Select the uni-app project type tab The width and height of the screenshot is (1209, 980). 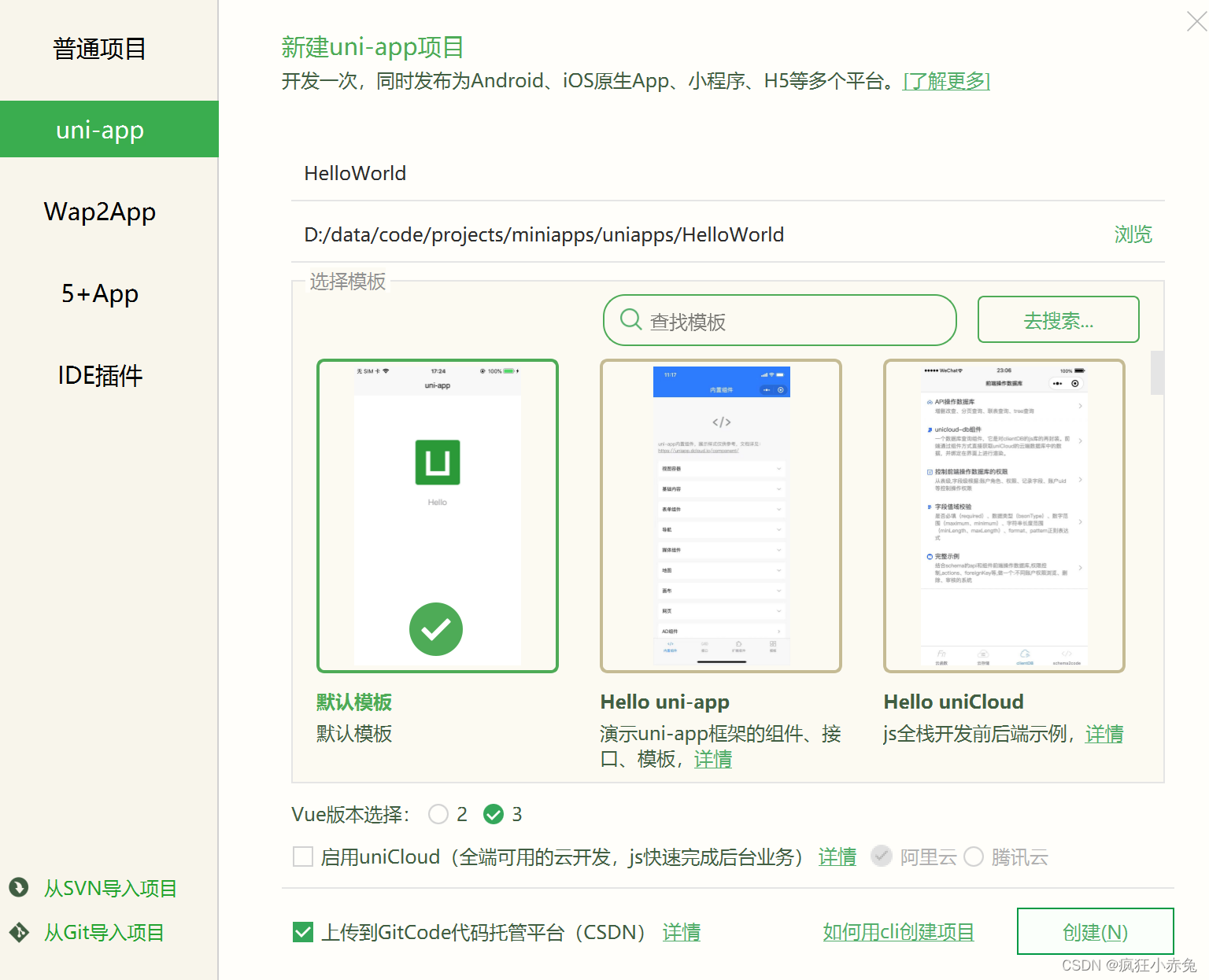point(109,129)
